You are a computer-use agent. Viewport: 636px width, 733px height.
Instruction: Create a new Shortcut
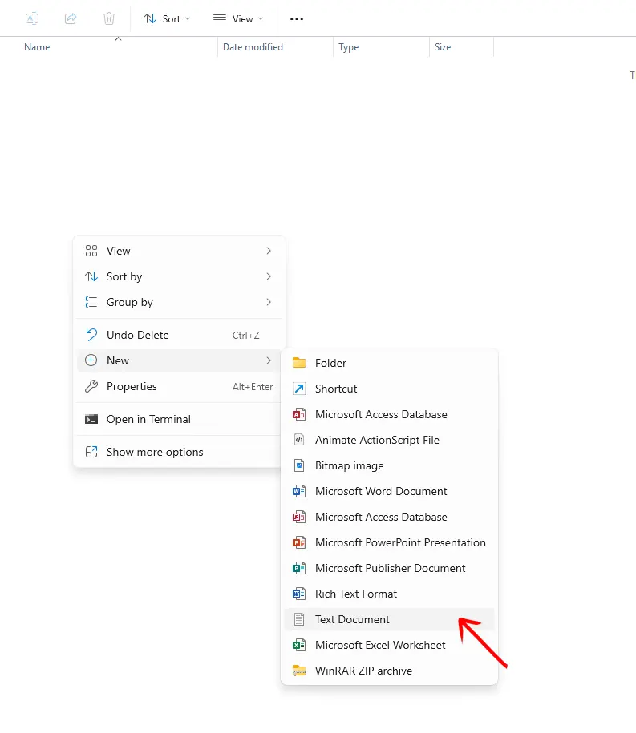click(336, 389)
